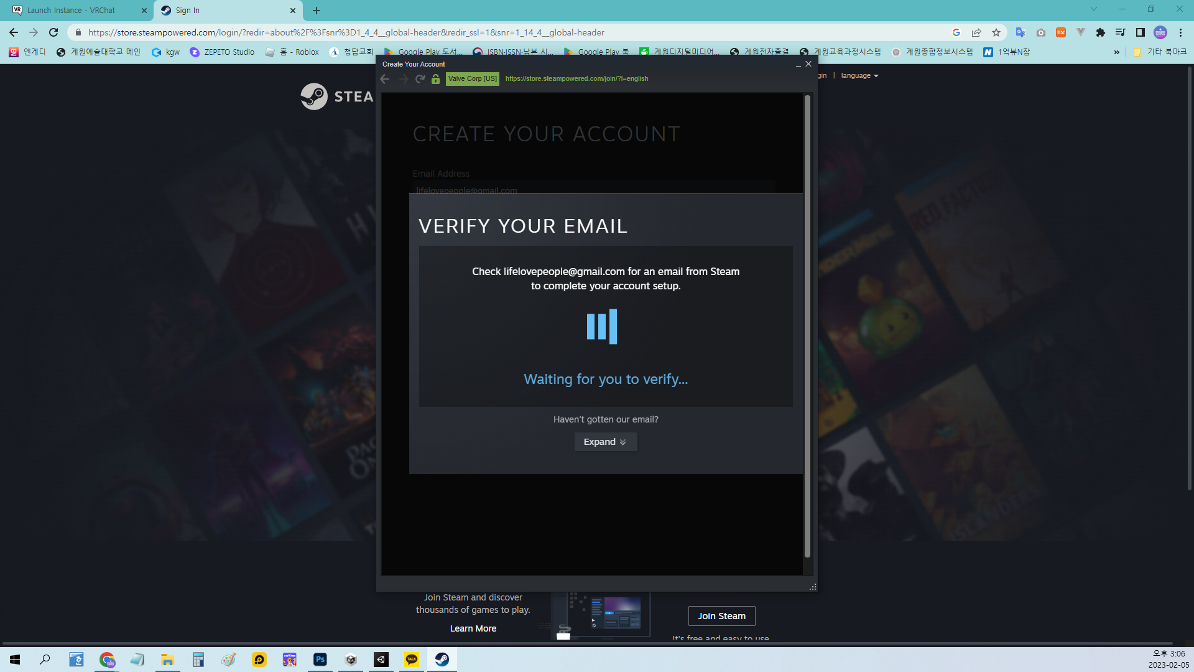Click the KakaoTalk taskbar icon

pos(412,660)
